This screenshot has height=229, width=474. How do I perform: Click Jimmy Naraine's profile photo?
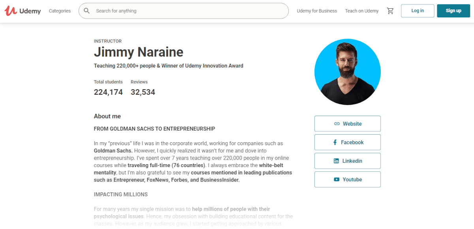pyautogui.click(x=348, y=72)
